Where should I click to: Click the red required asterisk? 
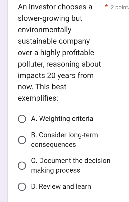tap(106, 6)
